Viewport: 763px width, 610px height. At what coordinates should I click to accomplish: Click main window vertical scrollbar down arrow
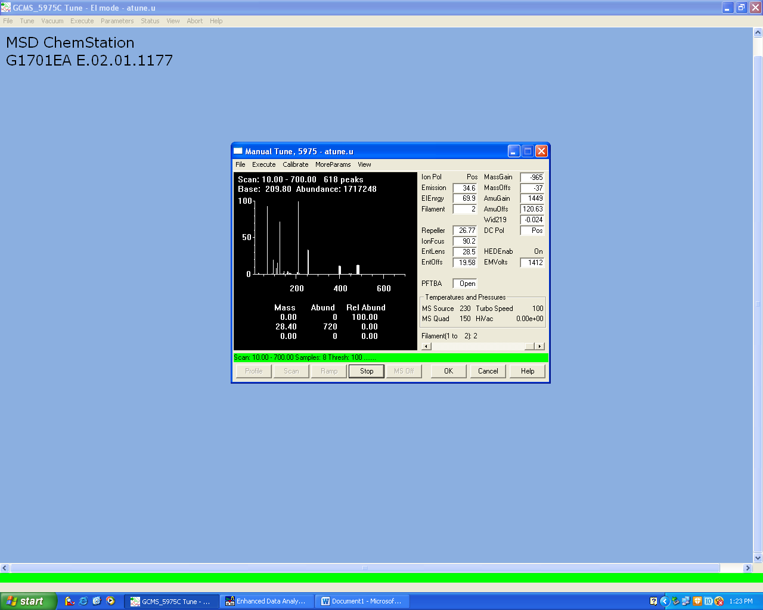758,558
